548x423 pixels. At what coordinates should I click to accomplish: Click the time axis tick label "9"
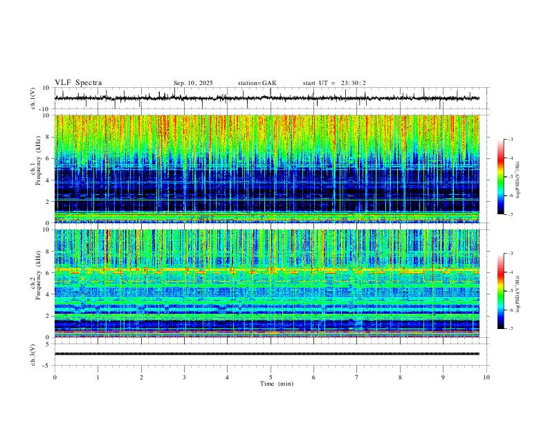[x=443, y=377]
